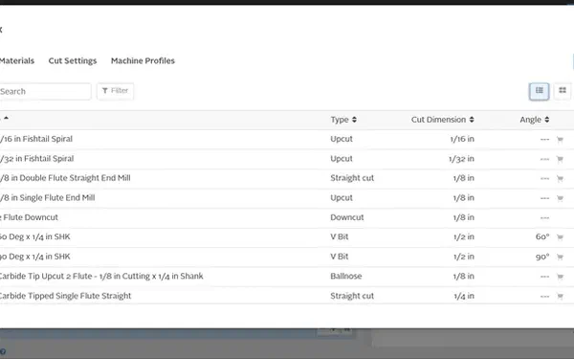Switch to list view layout
Screen dimensions: 574x359
pos(539,91)
